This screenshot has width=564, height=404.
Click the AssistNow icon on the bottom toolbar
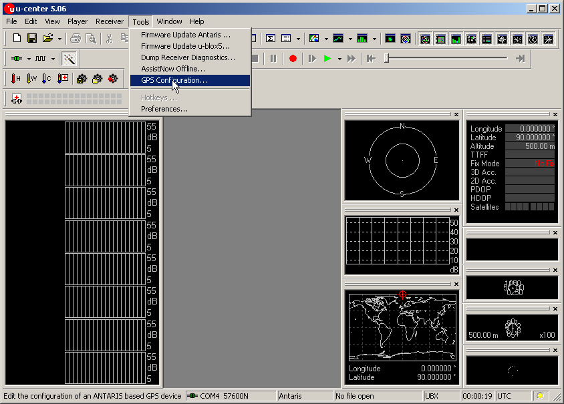coord(17,98)
